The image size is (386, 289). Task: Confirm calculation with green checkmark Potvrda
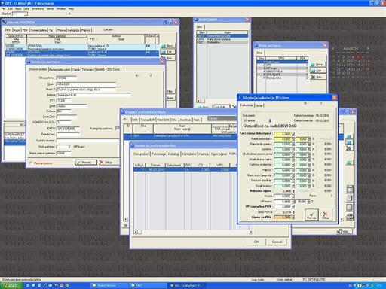pos(311,214)
